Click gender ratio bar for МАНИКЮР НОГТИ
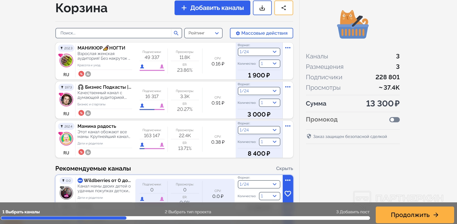Image resolution: width=457 pixels, height=224 pixels. [152, 70]
